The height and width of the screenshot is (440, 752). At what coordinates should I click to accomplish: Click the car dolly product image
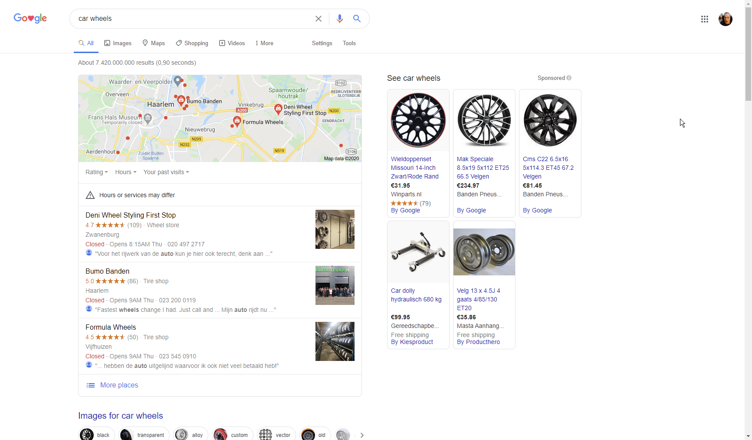click(418, 252)
